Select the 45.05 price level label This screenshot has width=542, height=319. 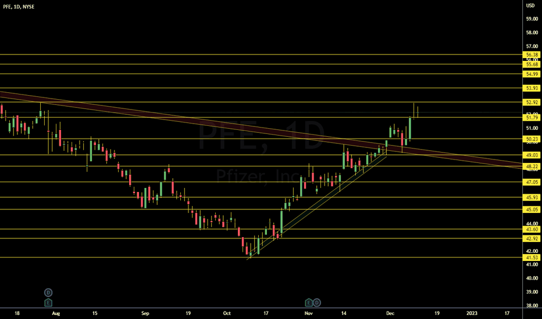click(x=532, y=210)
